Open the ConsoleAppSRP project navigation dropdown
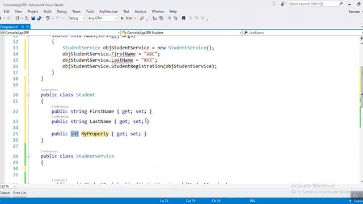Viewport: 363px width, 204px height. [x=60, y=33]
